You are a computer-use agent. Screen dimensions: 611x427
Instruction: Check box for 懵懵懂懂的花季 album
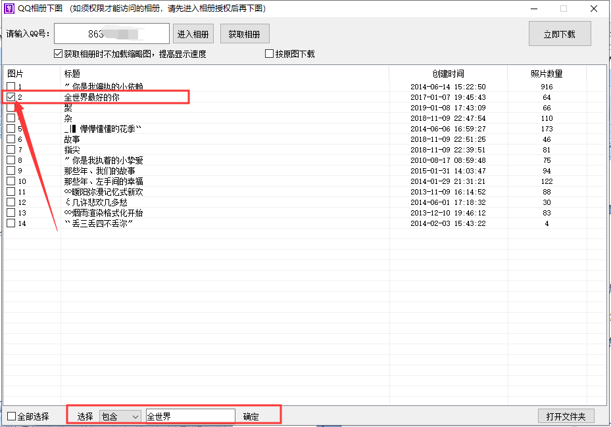pos(11,129)
